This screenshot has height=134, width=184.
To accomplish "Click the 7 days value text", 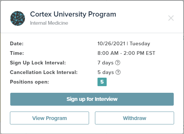I will (x=106, y=63).
